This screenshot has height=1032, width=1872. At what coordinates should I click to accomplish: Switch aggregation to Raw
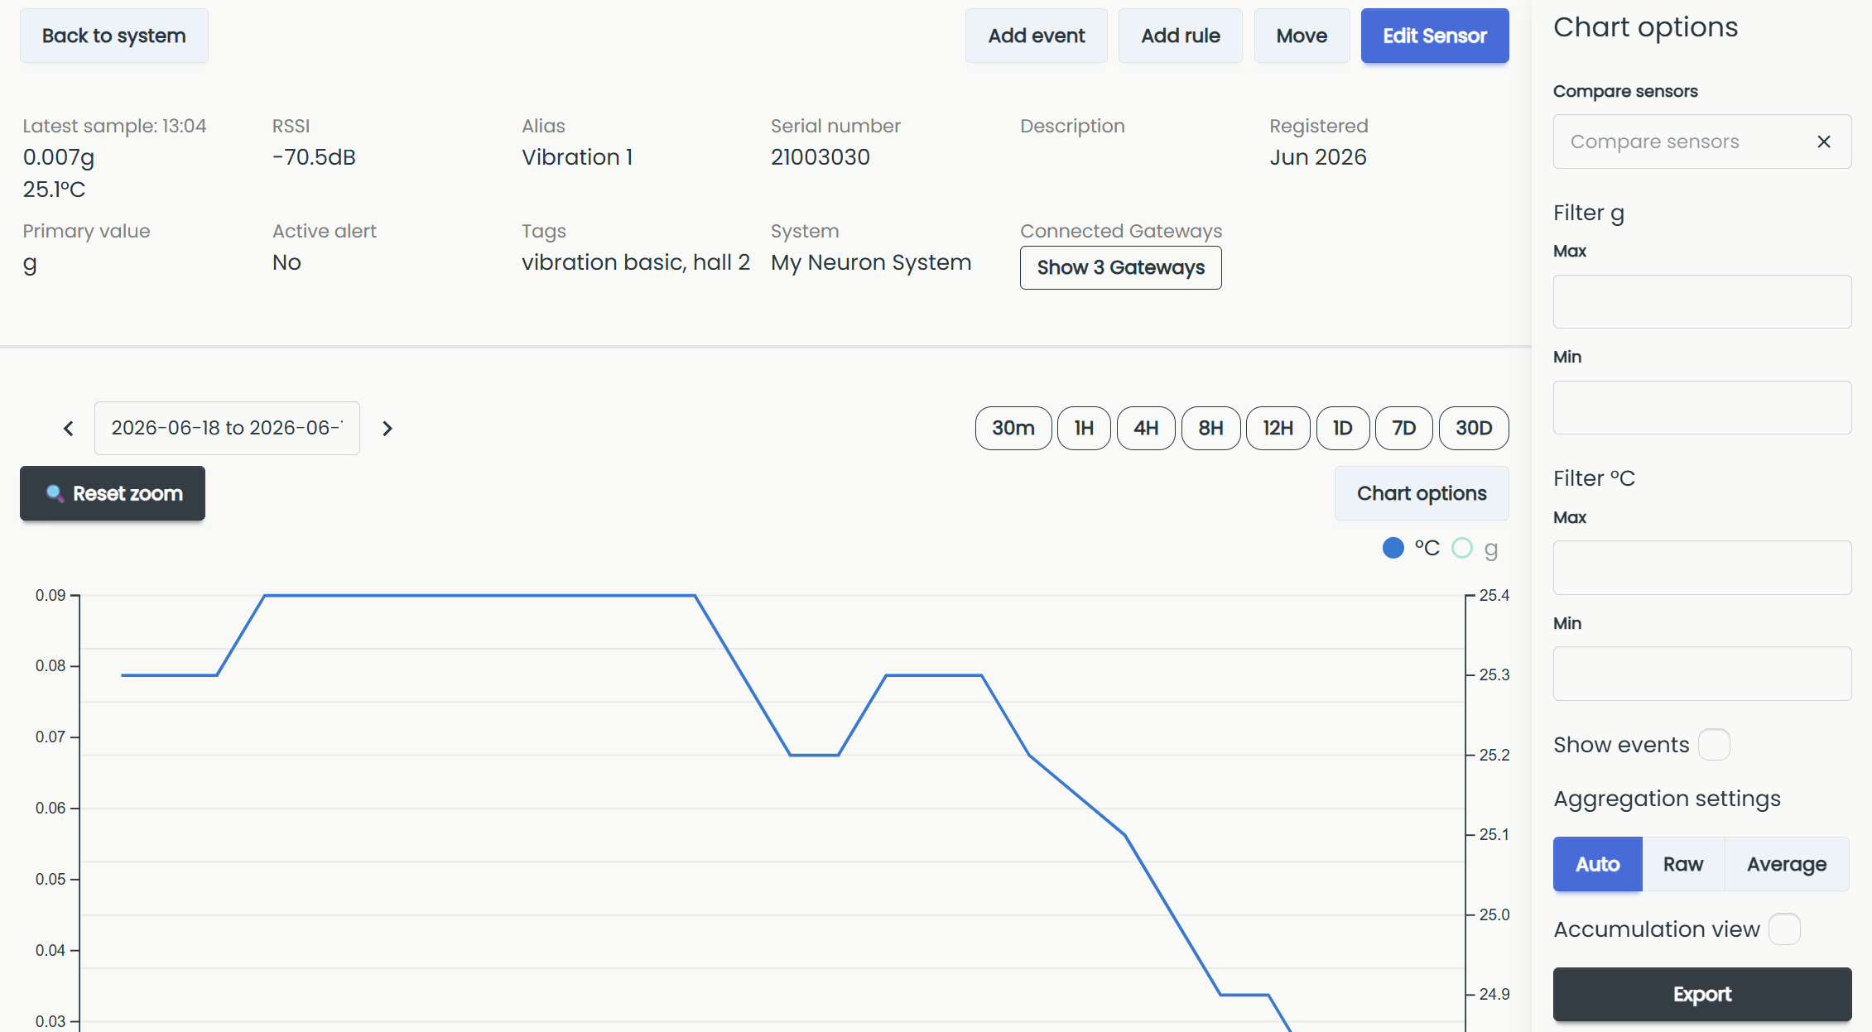point(1683,864)
